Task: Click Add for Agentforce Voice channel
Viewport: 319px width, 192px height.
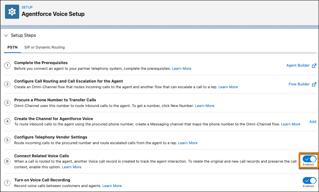Action: coord(313,122)
